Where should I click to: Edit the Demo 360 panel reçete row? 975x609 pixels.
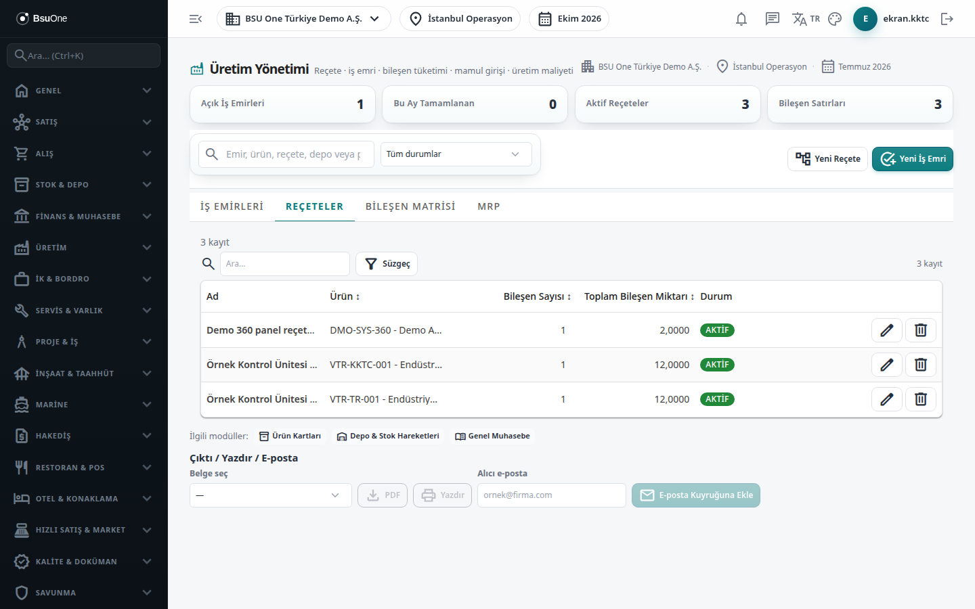[887, 330]
